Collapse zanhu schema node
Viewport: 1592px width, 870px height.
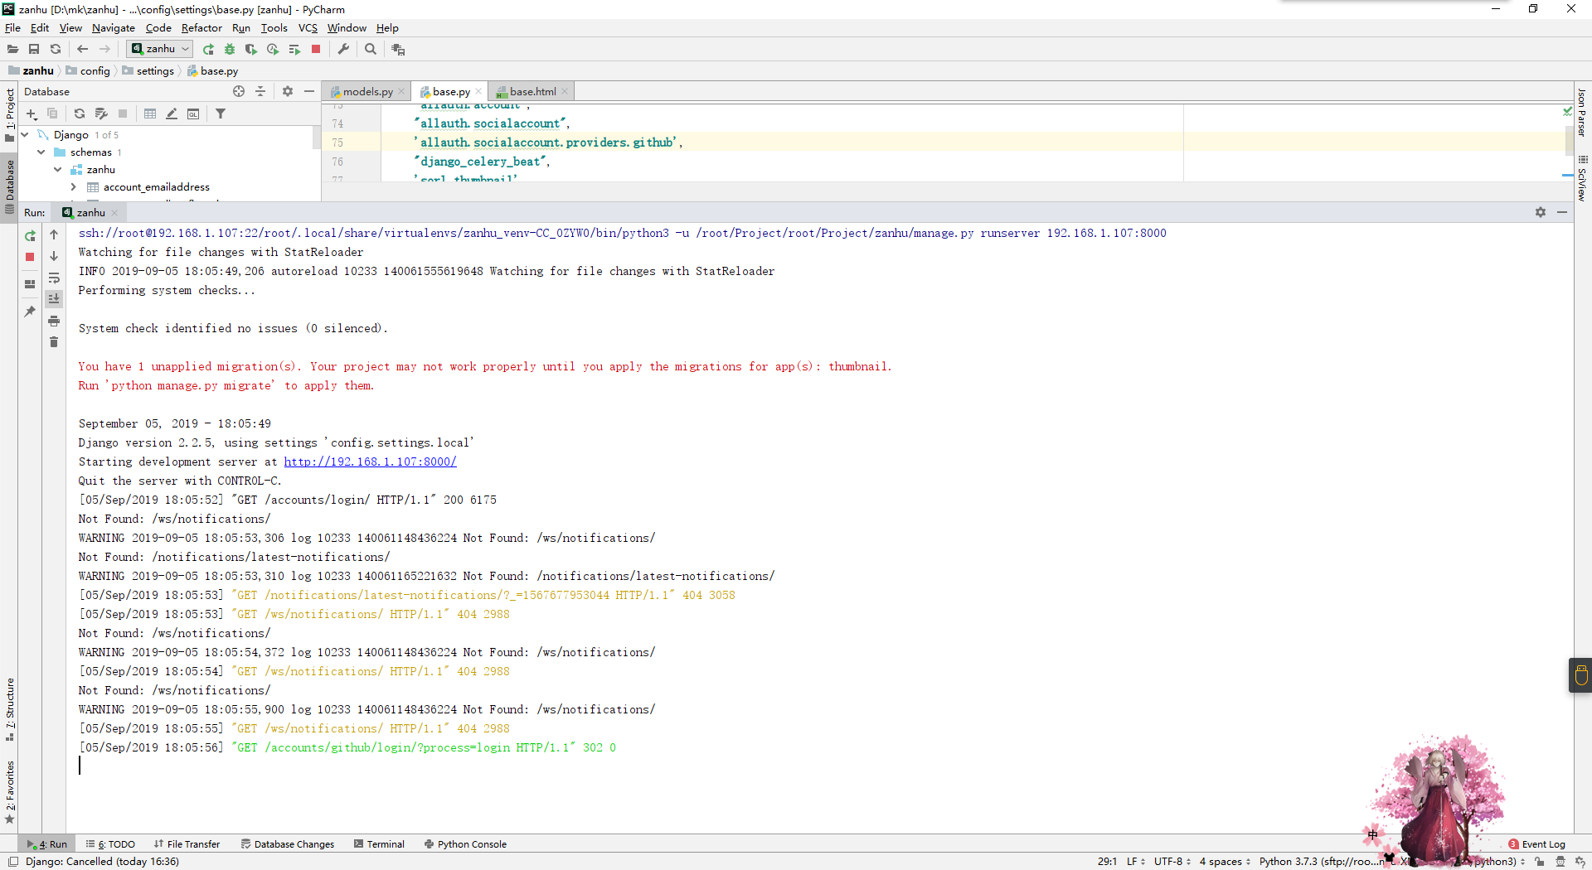tap(58, 170)
